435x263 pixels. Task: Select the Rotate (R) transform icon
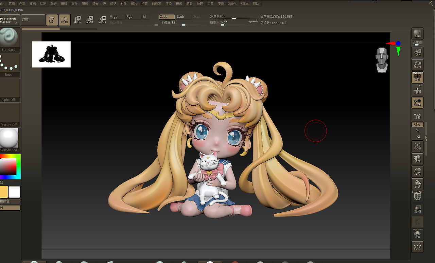102,20
